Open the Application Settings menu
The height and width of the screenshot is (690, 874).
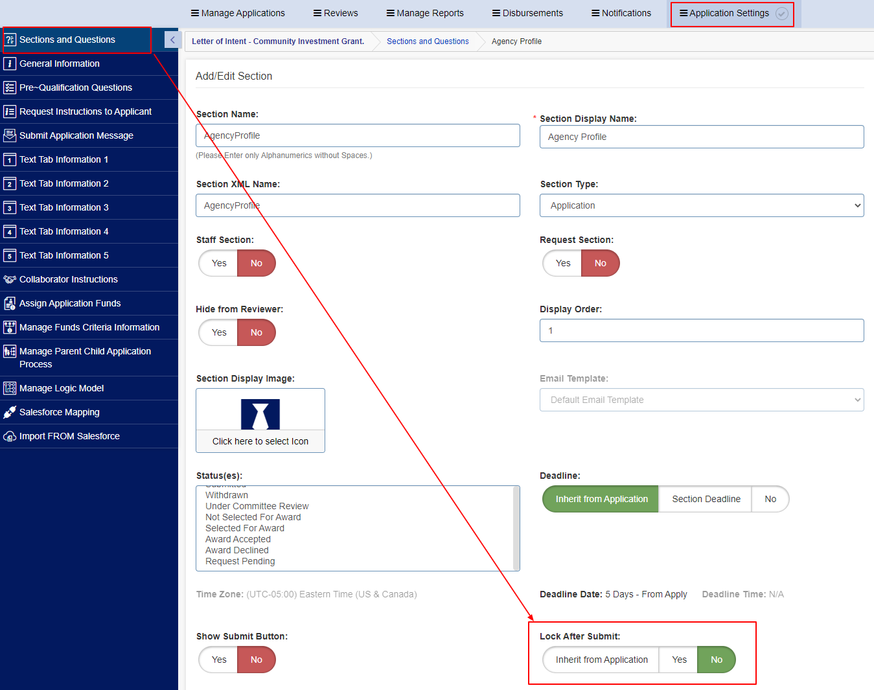pyautogui.click(x=724, y=13)
